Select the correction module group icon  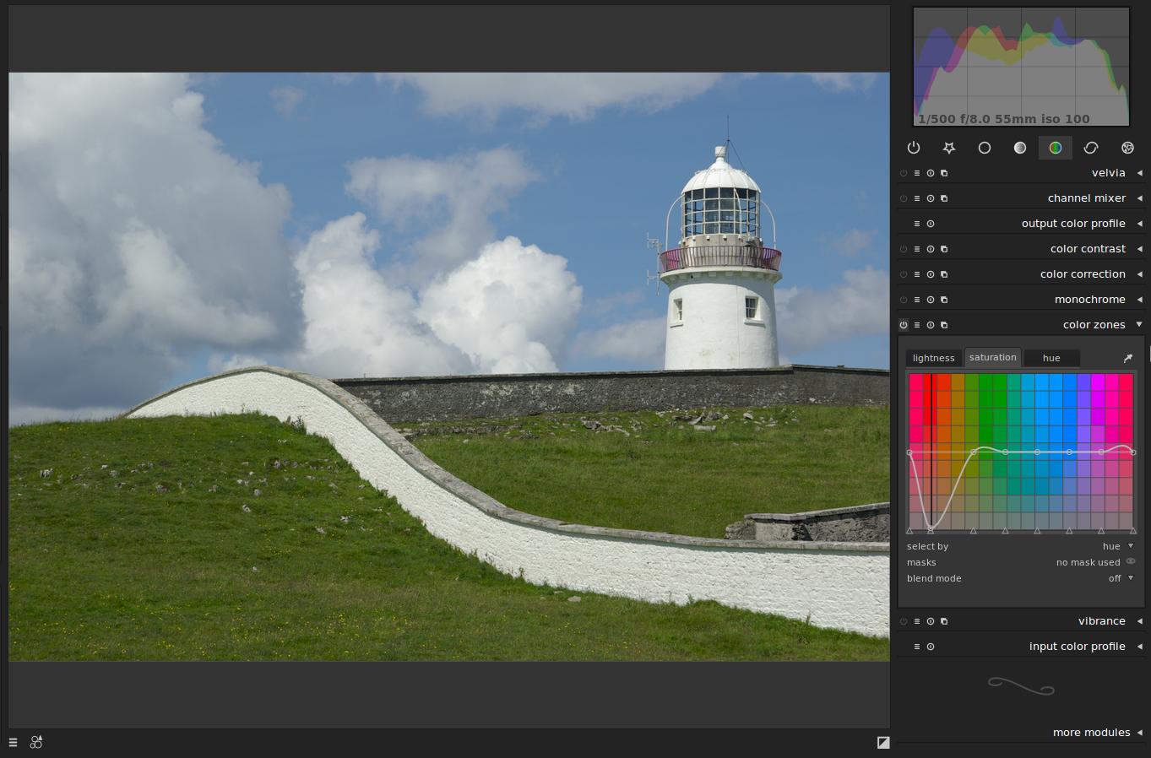point(1091,148)
